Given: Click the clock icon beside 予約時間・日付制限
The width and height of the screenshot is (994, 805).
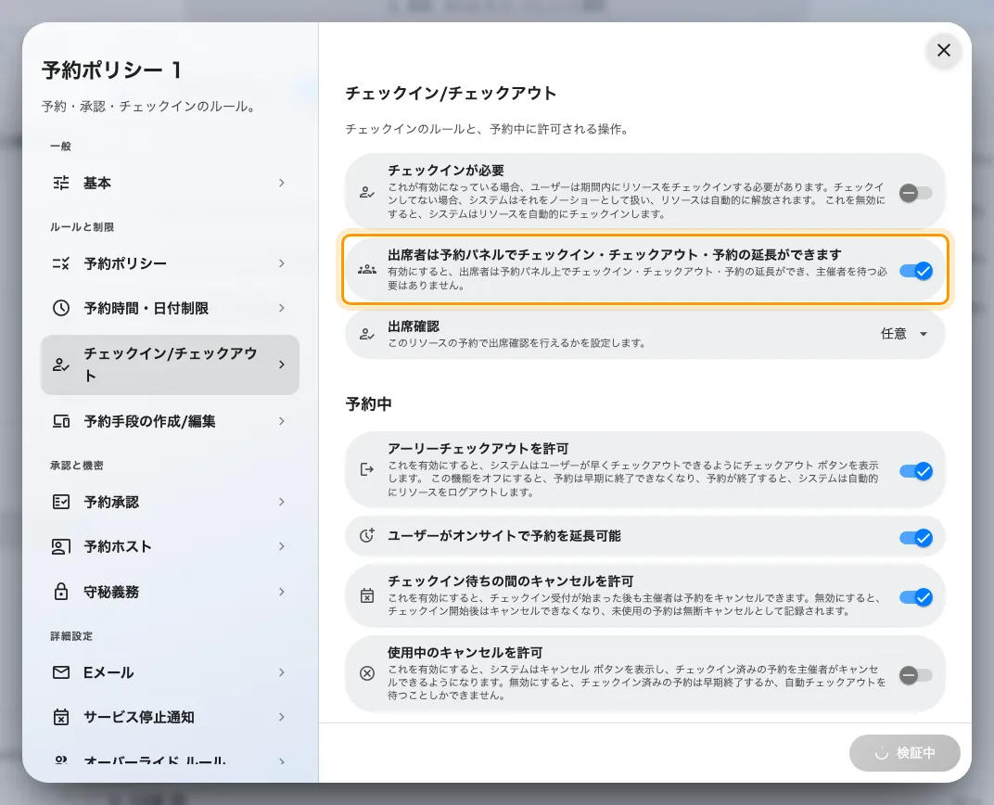Looking at the screenshot, I should click(61, 308).
